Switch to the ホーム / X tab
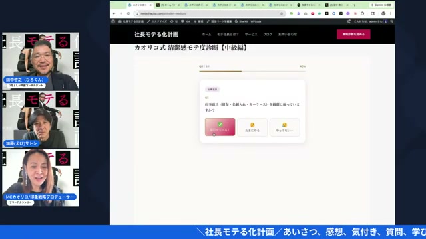426x239 pixels. click(168, 5)
